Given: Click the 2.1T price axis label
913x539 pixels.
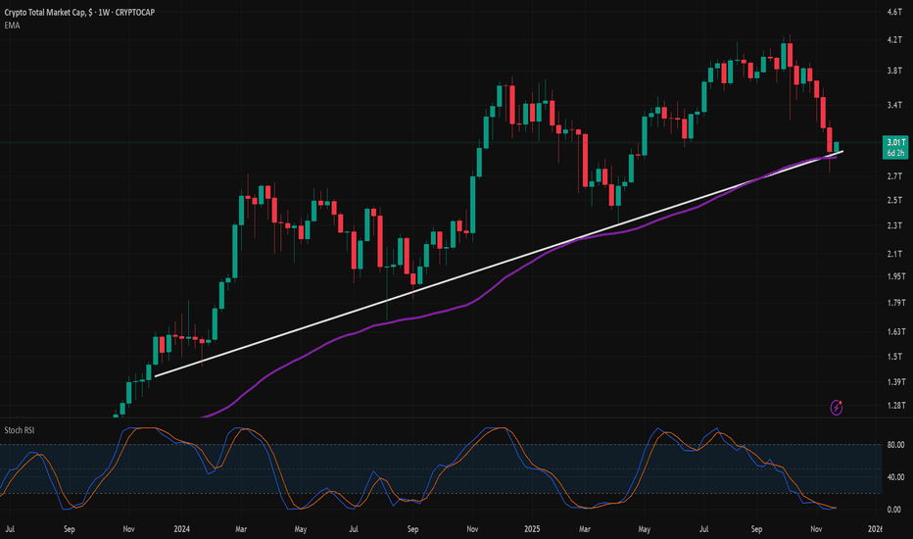Looking at the screenshot, I should (893, 254).
